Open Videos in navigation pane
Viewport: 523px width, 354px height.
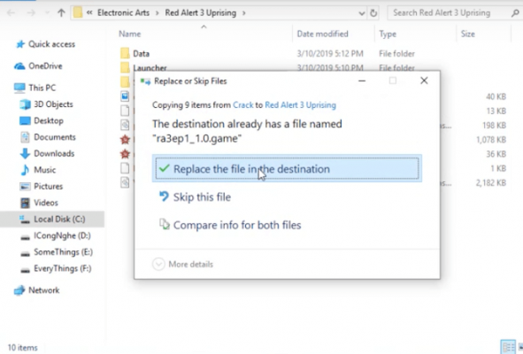(46, 203)
